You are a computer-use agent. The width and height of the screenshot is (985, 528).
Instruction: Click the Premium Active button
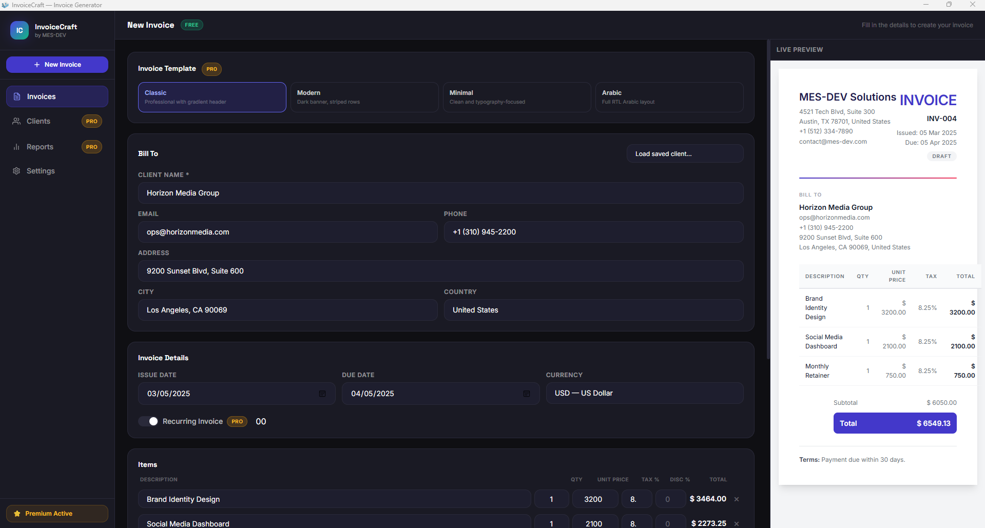57,514
